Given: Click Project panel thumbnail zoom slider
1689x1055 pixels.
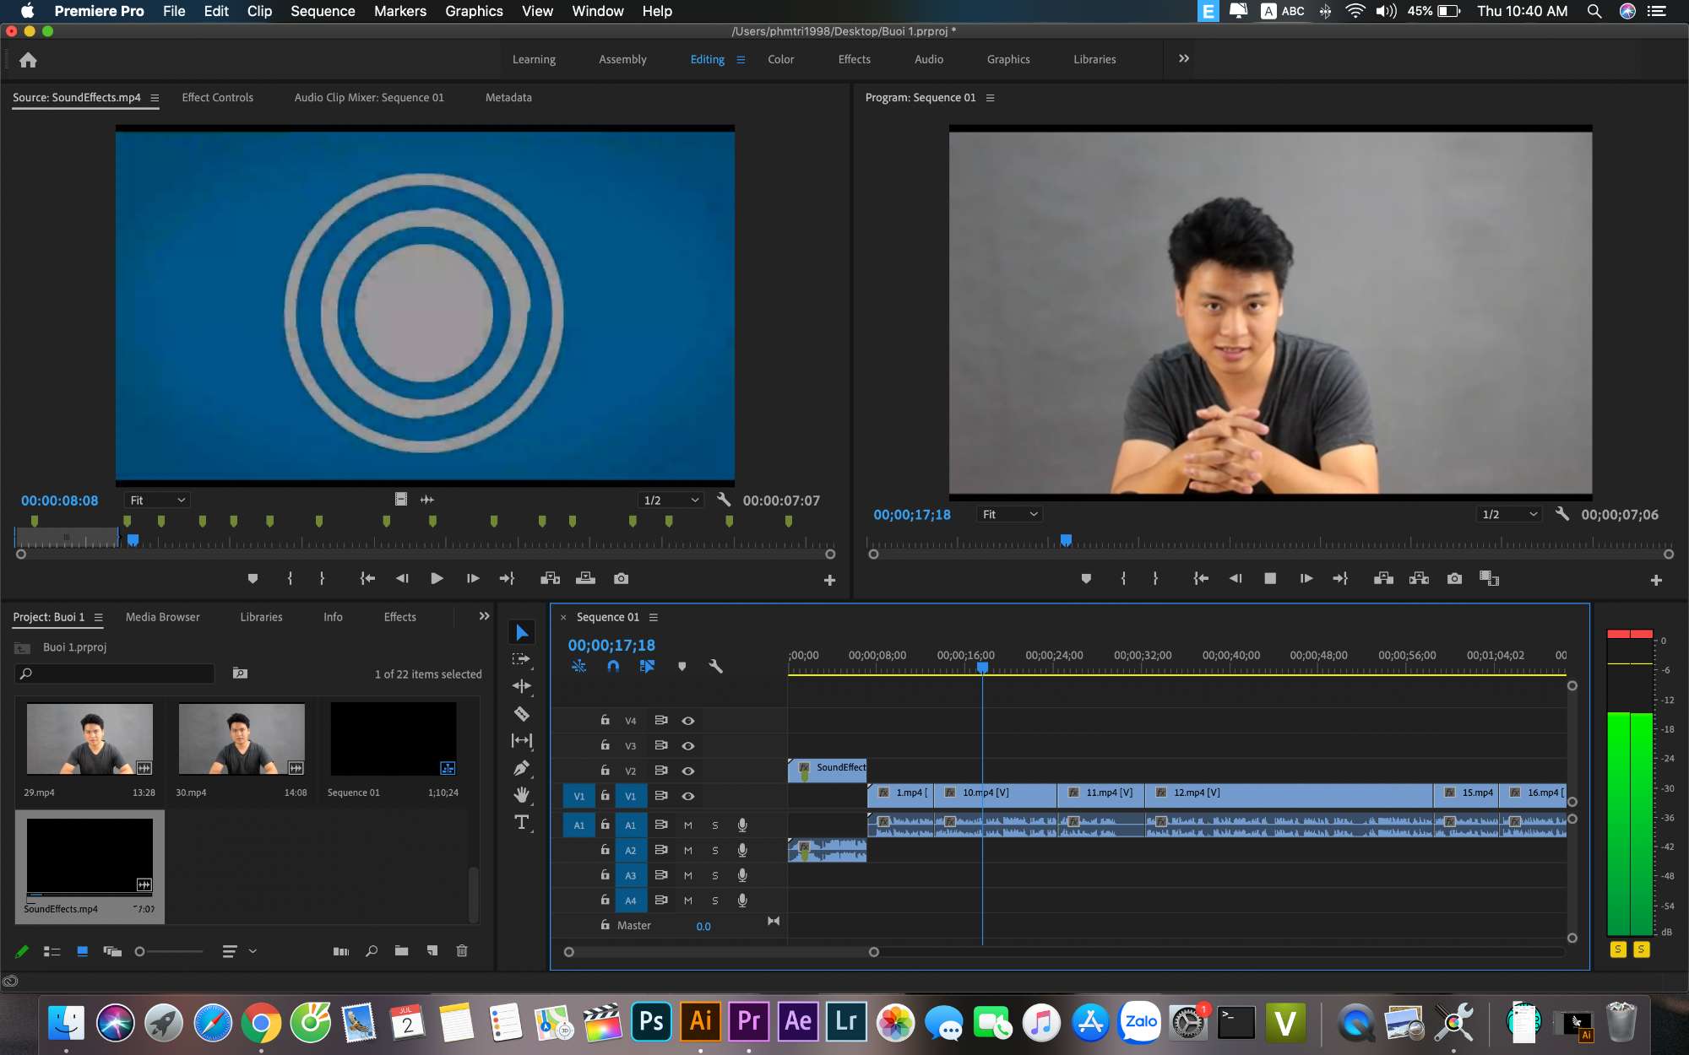Looking at the screenshot, I should pyautogui.click(x=169, y=952).
